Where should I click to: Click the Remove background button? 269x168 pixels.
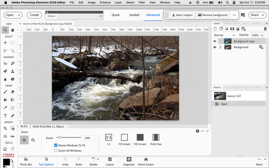[x=213, y=15]
